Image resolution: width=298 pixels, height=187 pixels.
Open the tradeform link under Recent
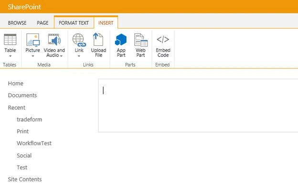(30, 119)
